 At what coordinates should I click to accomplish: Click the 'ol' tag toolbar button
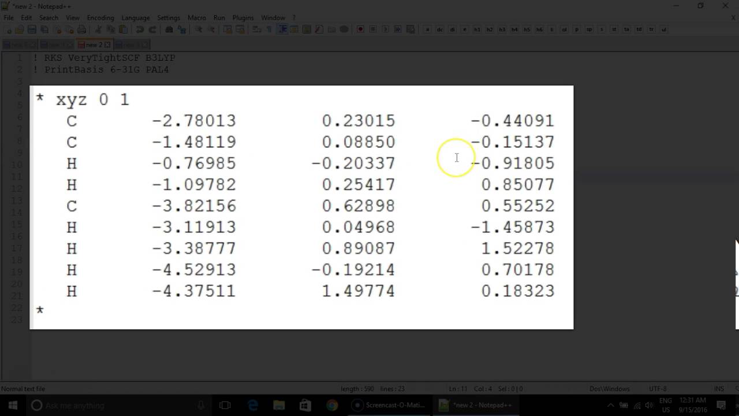(564, 29)
